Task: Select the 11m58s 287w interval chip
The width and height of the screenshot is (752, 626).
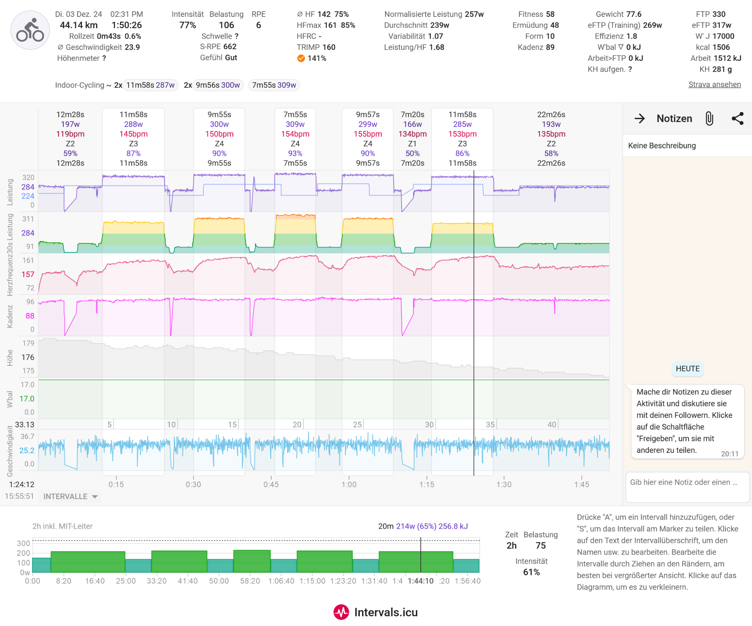Action: [150, 85]
